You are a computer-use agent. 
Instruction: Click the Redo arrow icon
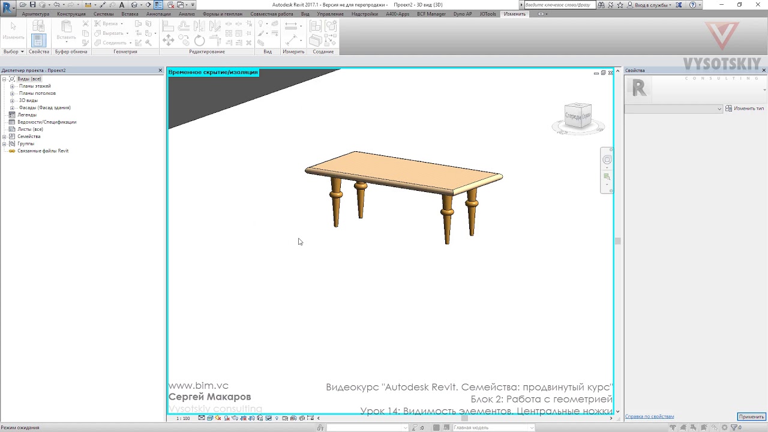tap(71, 5)
